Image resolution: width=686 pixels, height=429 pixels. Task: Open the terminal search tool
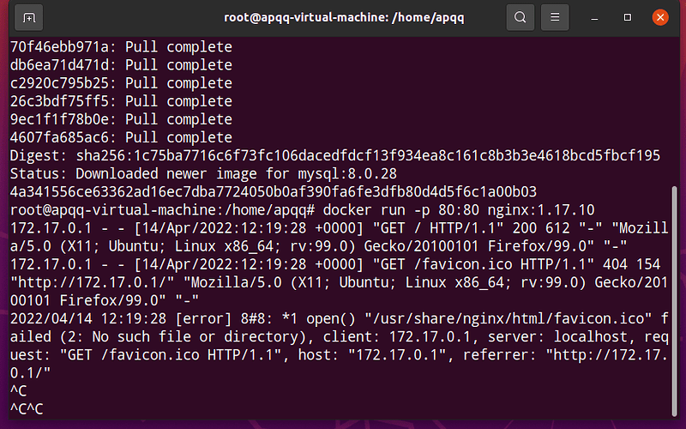(x=521, y=17)
